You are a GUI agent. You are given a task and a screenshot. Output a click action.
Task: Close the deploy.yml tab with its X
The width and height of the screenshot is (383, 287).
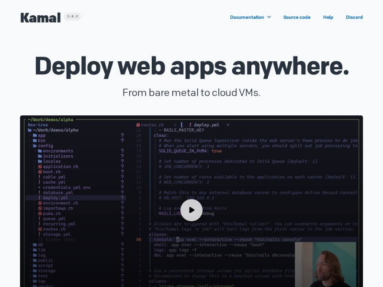point(228,125)
